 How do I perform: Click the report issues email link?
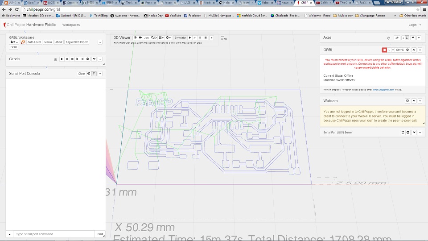[383, 90]
